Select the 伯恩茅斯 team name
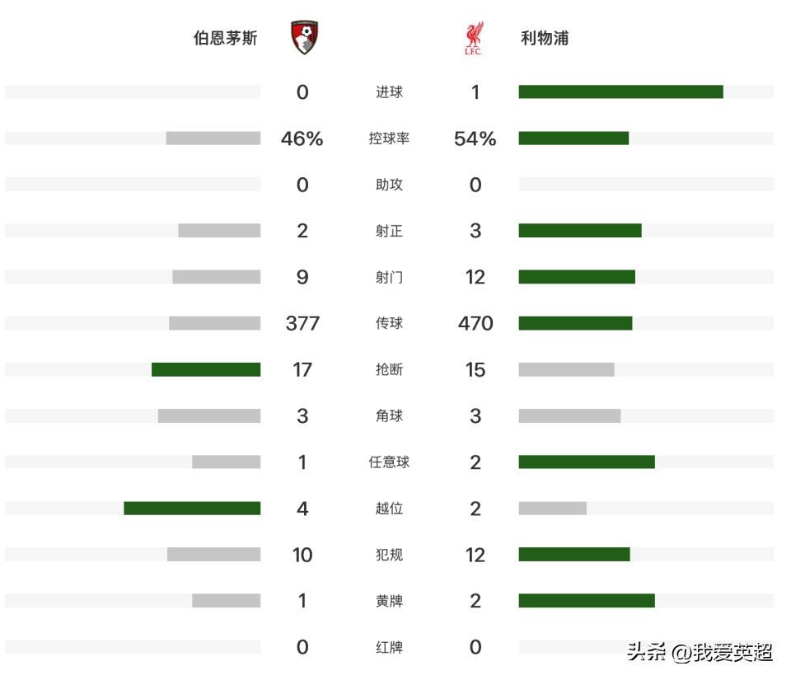Viewport: 791px width, 680px height. pos(226,38)
